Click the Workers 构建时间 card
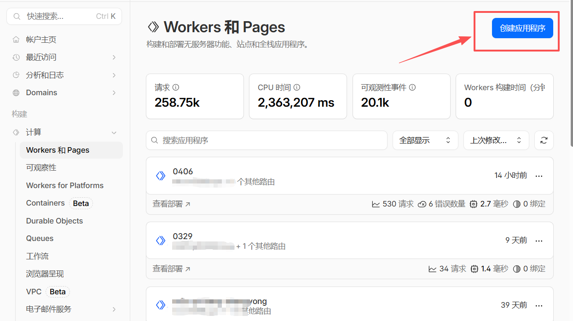Screen dimensions: 573x321 (x=504, y=96)
